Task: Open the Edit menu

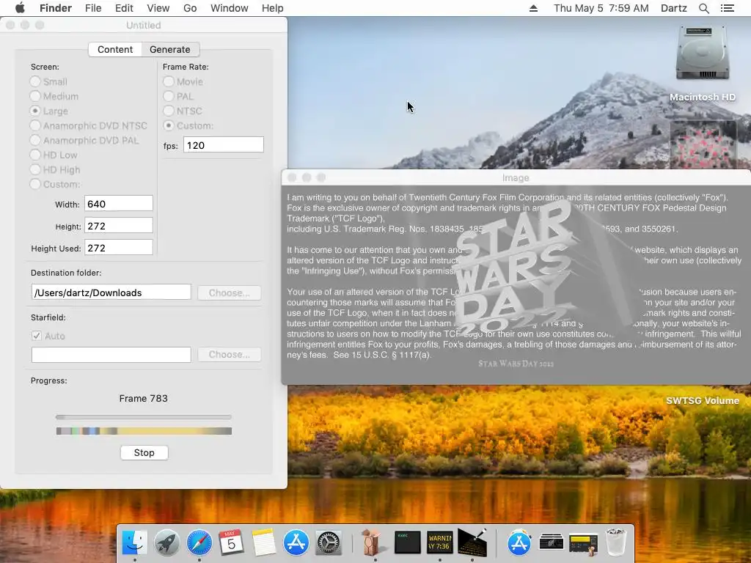Action: 124,8
